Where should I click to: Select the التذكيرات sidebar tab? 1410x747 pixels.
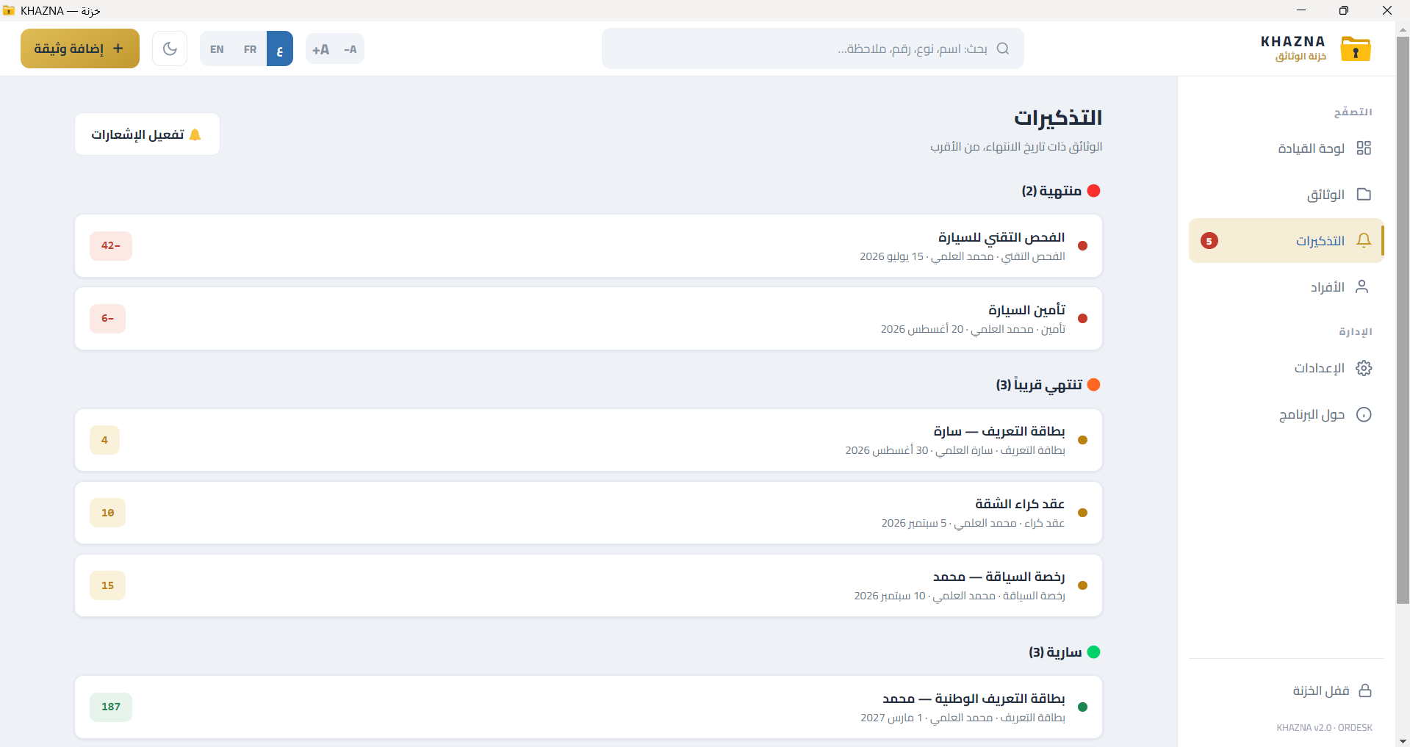1287,240
